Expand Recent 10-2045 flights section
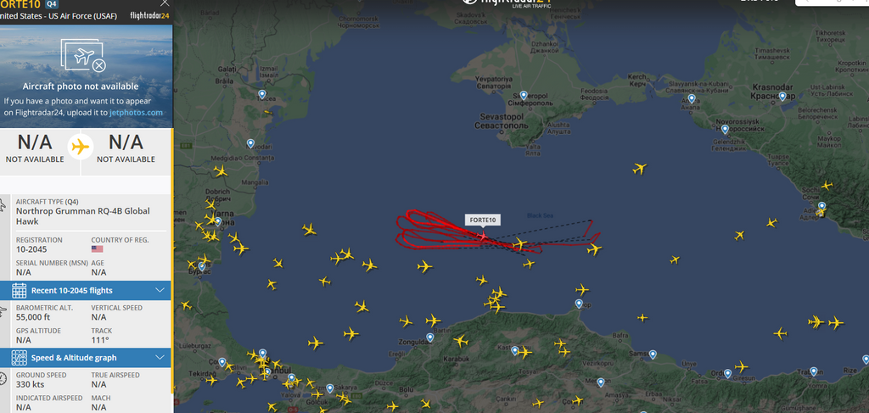 pos(160,290)
